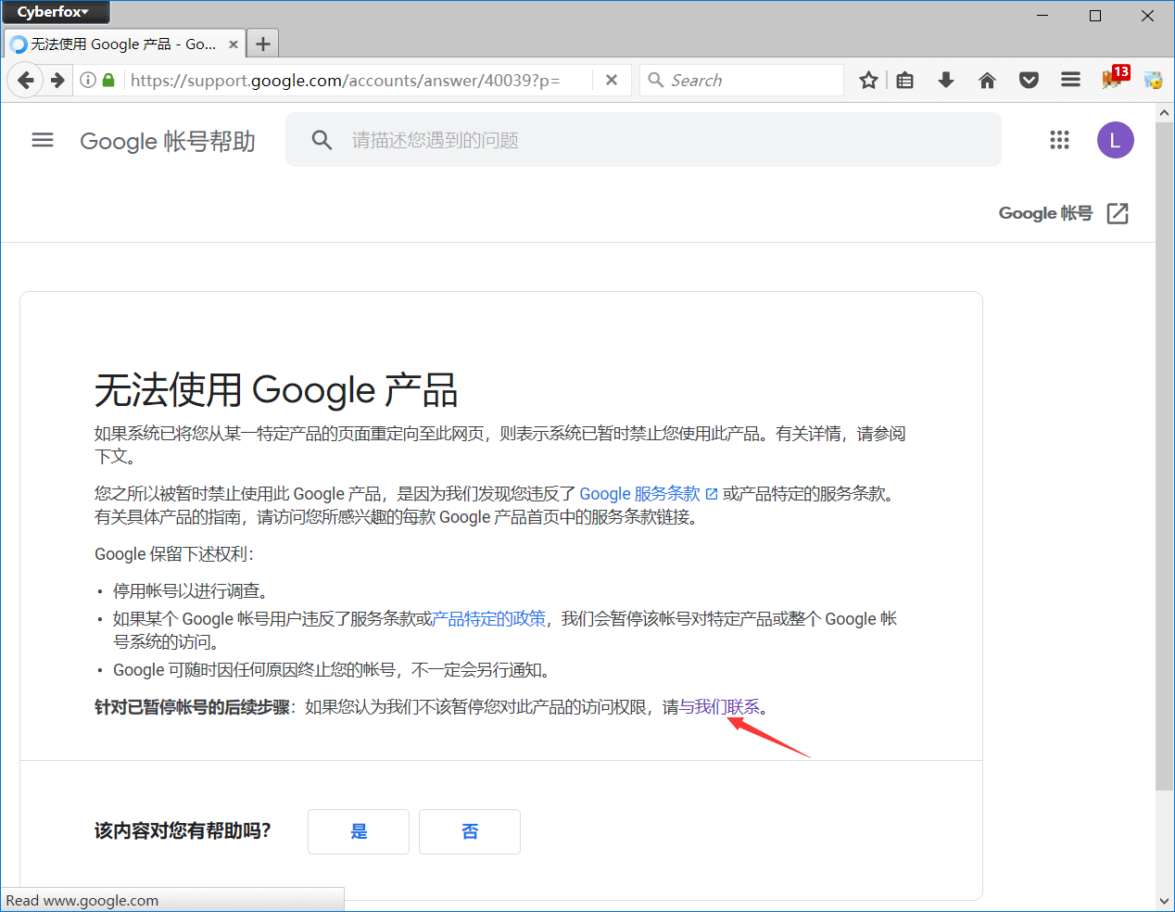Click the 'Google 保留下述权利：' text
Screen dimensions: 1175x912
(174, 554)
